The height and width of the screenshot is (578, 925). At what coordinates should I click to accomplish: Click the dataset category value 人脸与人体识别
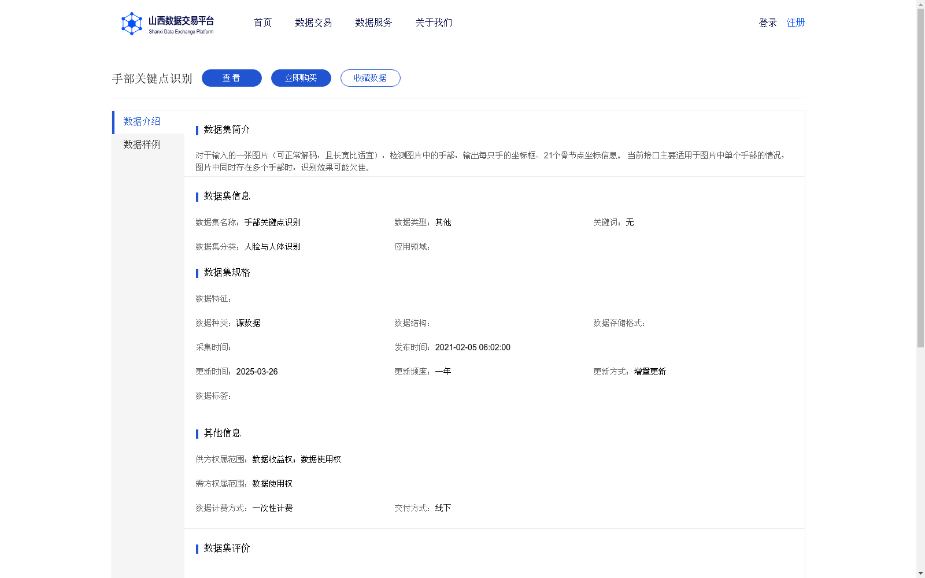click(272, 247)
